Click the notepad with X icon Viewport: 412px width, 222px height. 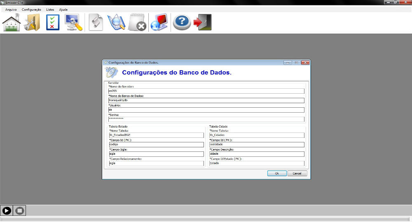(x=137, y=23)
